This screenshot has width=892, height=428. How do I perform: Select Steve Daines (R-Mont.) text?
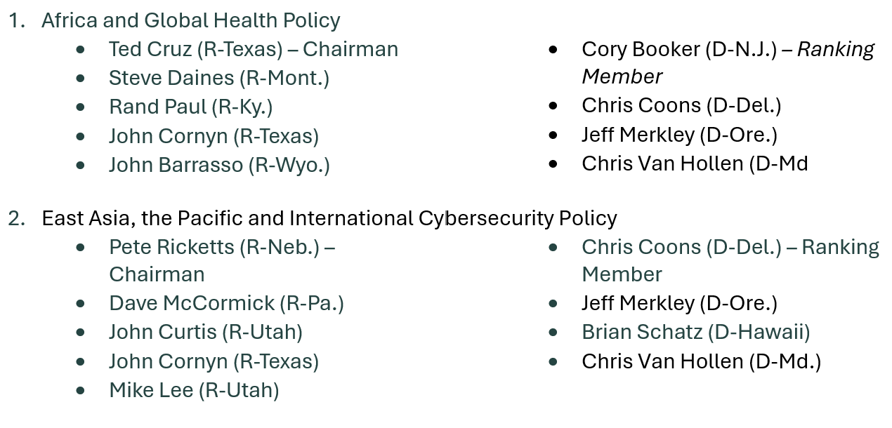click(x=219, y=78)
